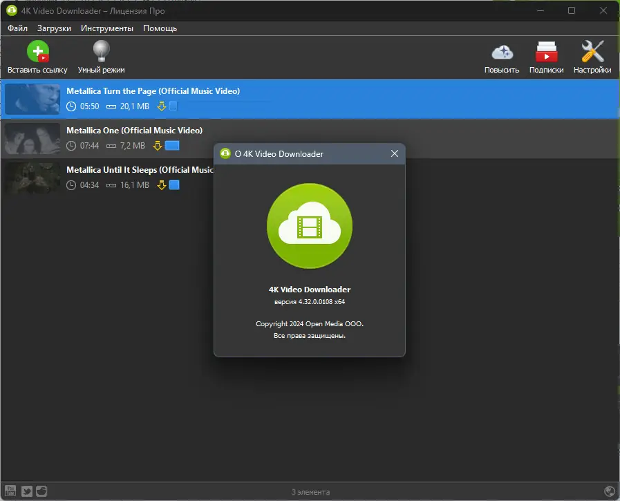620x501 pixels.
Task: Click the large green cloud logo in About dialog
Action: 310,226
